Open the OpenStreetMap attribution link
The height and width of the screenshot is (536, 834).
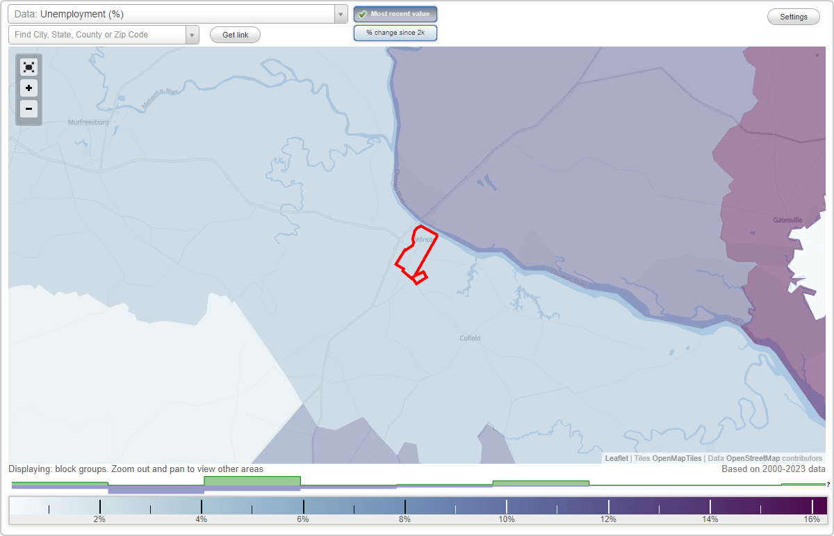753,459
